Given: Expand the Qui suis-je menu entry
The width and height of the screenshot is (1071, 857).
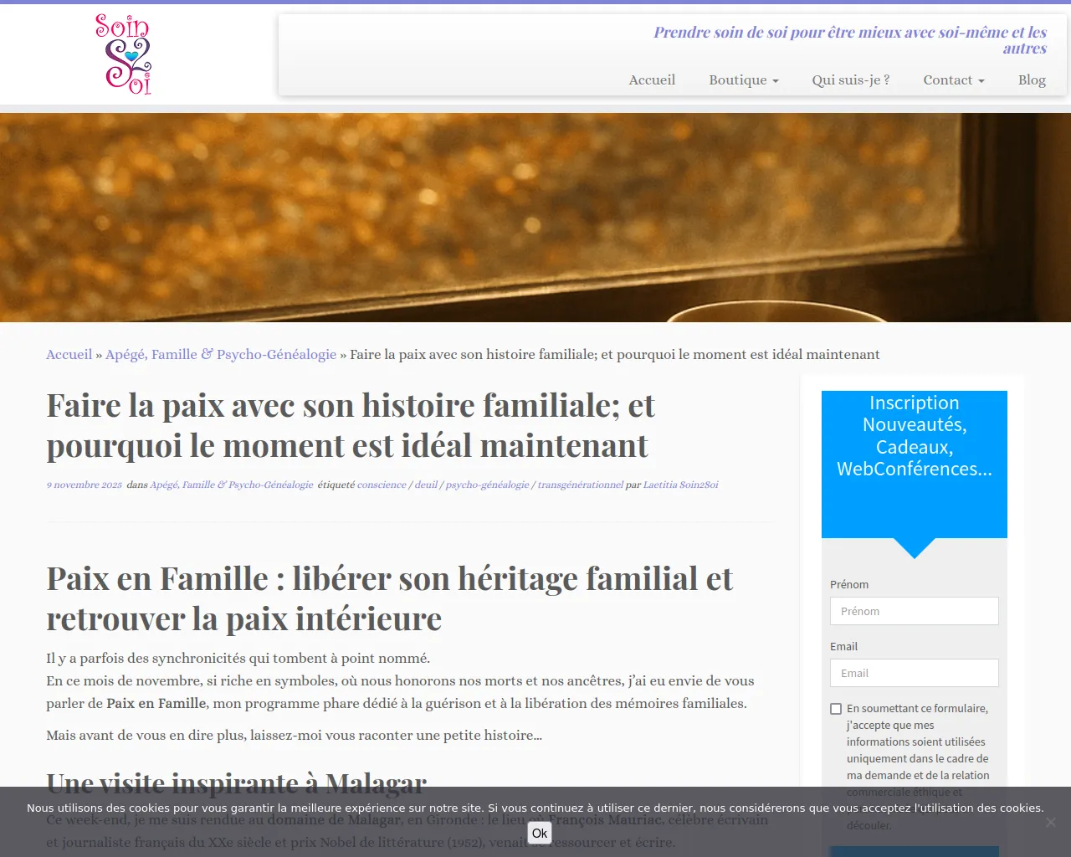Looking at the screenshot, I should pos(851,80).
